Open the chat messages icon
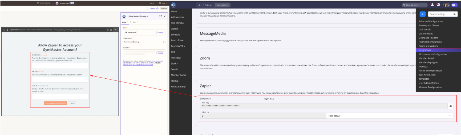461x136 pixels. (x=438, y=5)
